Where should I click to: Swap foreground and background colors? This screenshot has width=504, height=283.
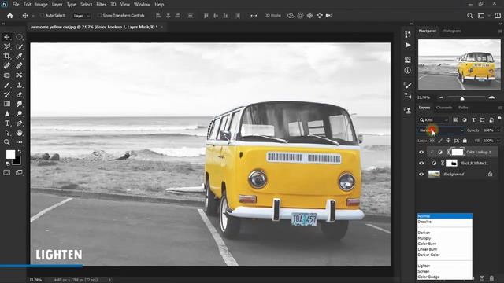point(20,151)
